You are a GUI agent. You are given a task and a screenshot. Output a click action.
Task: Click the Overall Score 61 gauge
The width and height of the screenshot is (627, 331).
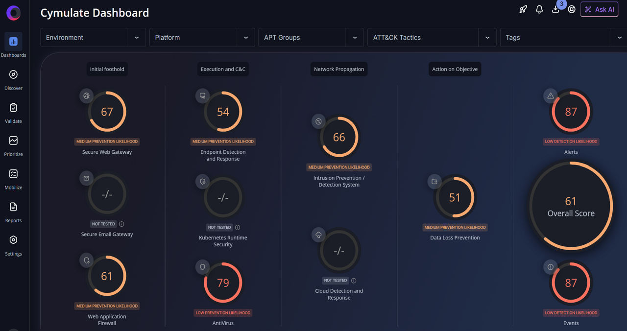point(571,207)
